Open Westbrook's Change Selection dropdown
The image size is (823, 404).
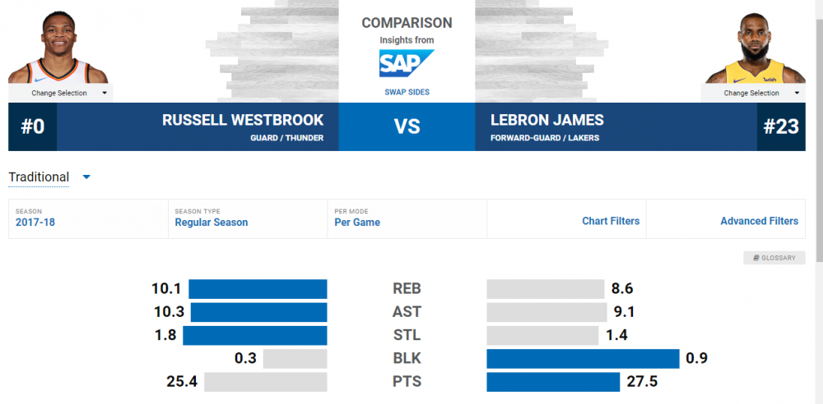coord(60,93)
